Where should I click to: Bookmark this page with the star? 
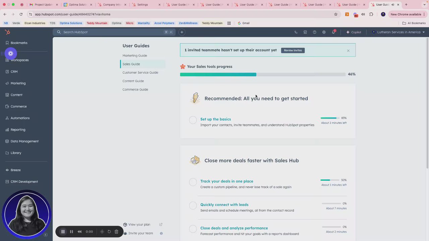coord(335,14)
